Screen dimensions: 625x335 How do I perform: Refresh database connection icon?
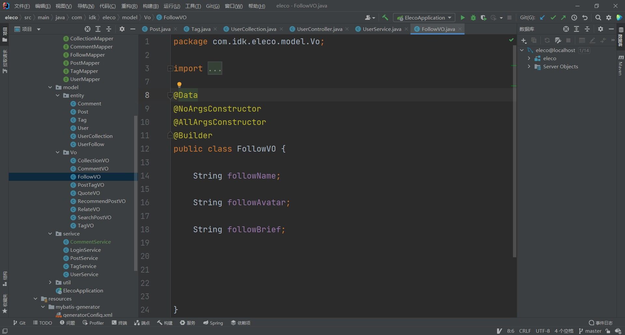(547, 40)
